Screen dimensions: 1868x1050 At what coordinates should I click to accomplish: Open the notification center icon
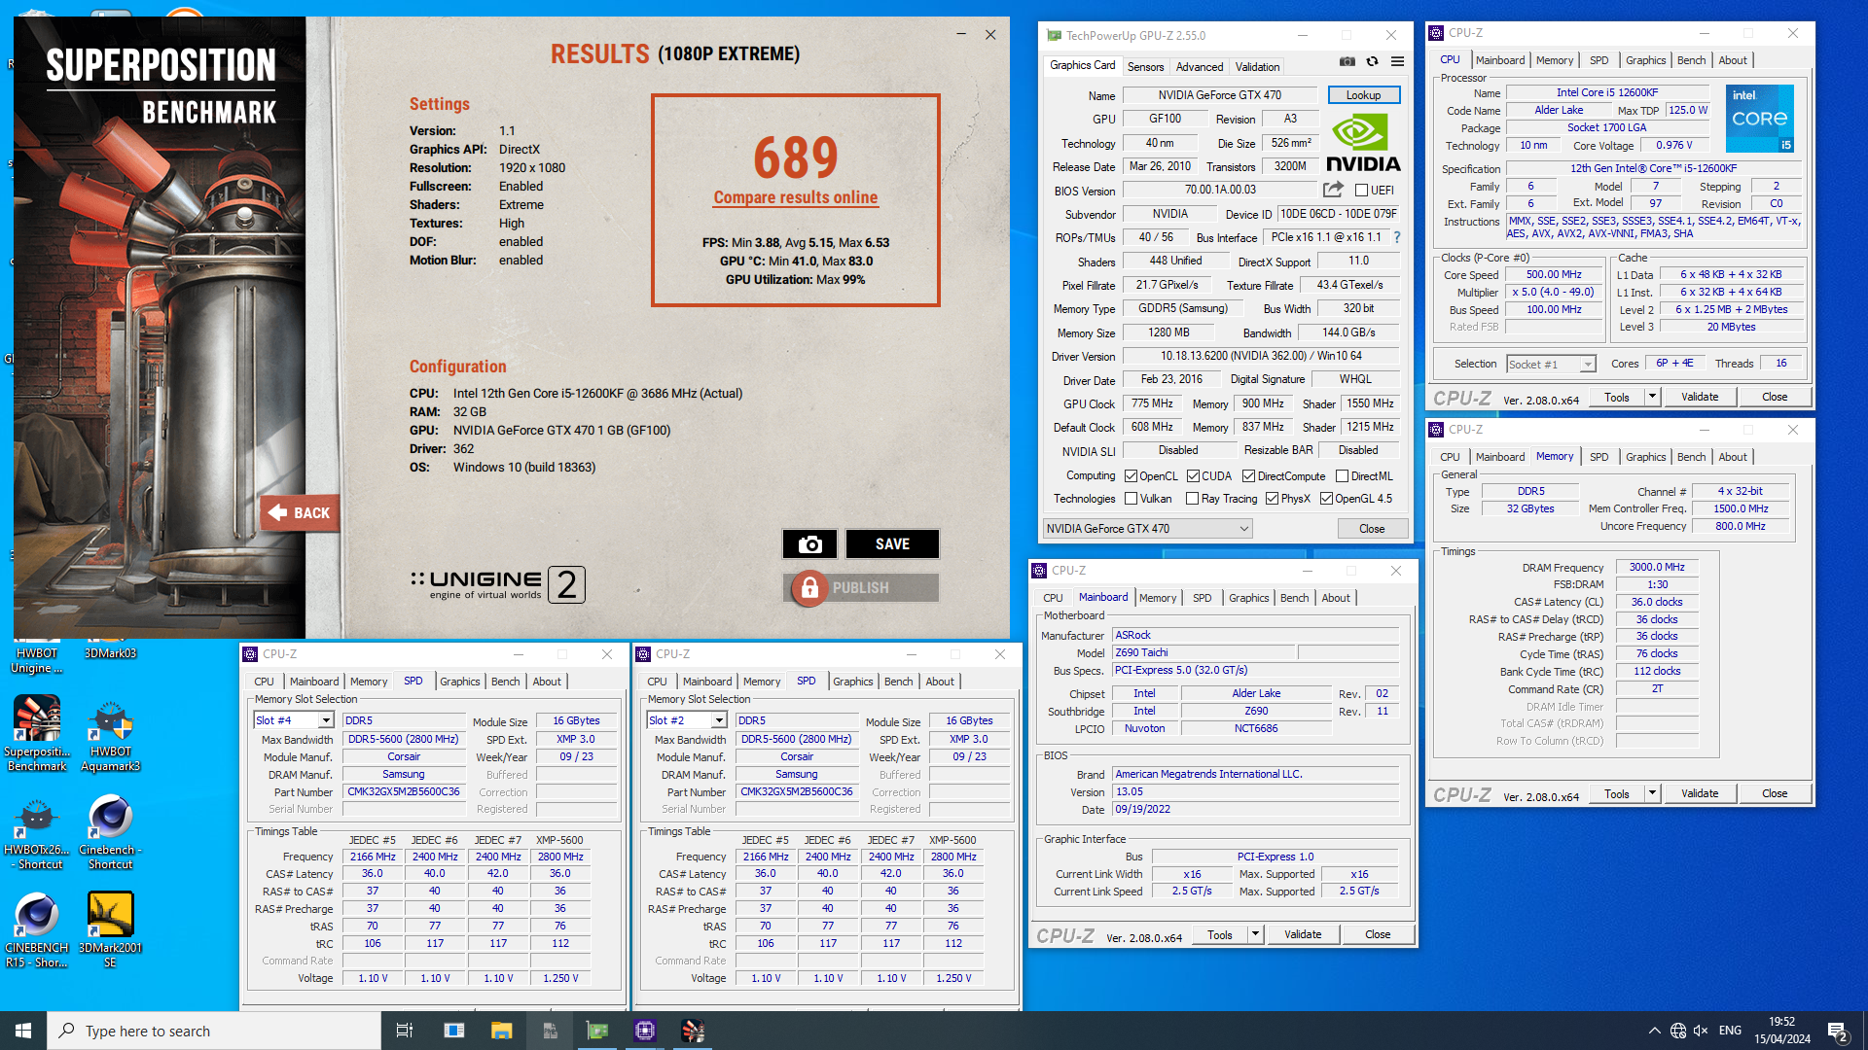(1838, 1032)
